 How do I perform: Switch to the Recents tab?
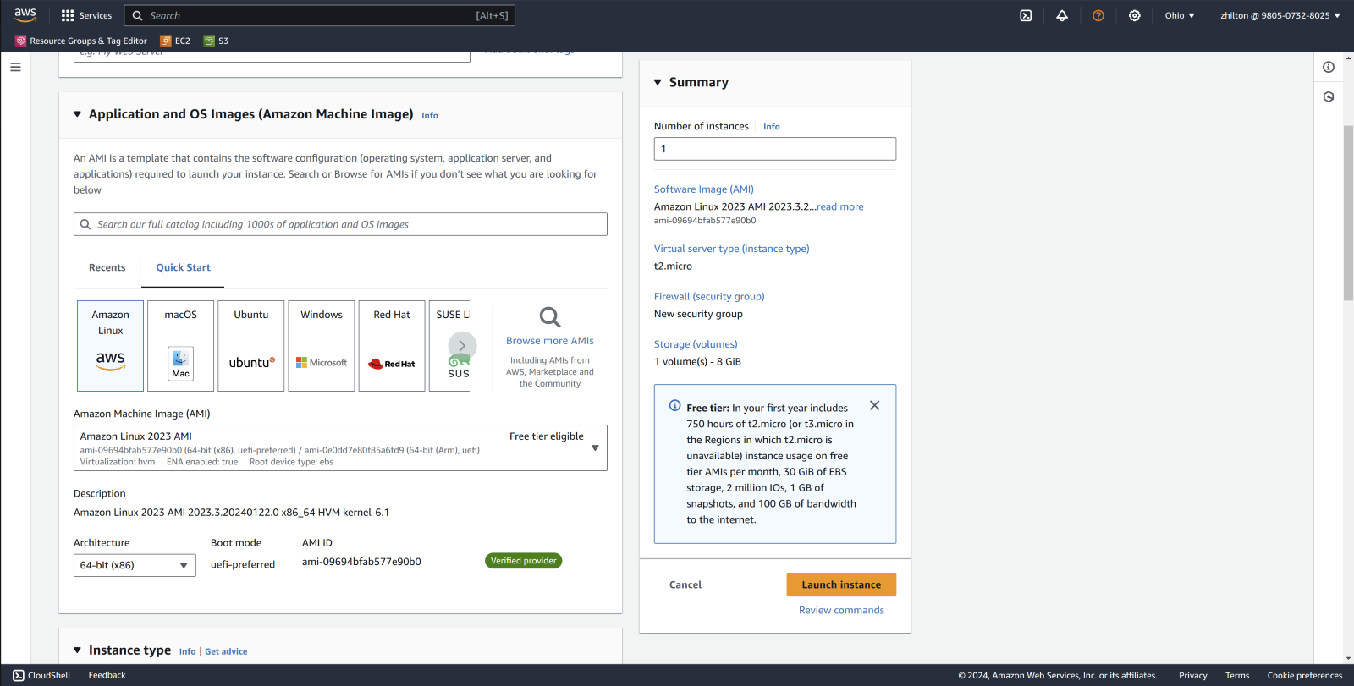tap(107, 267)
